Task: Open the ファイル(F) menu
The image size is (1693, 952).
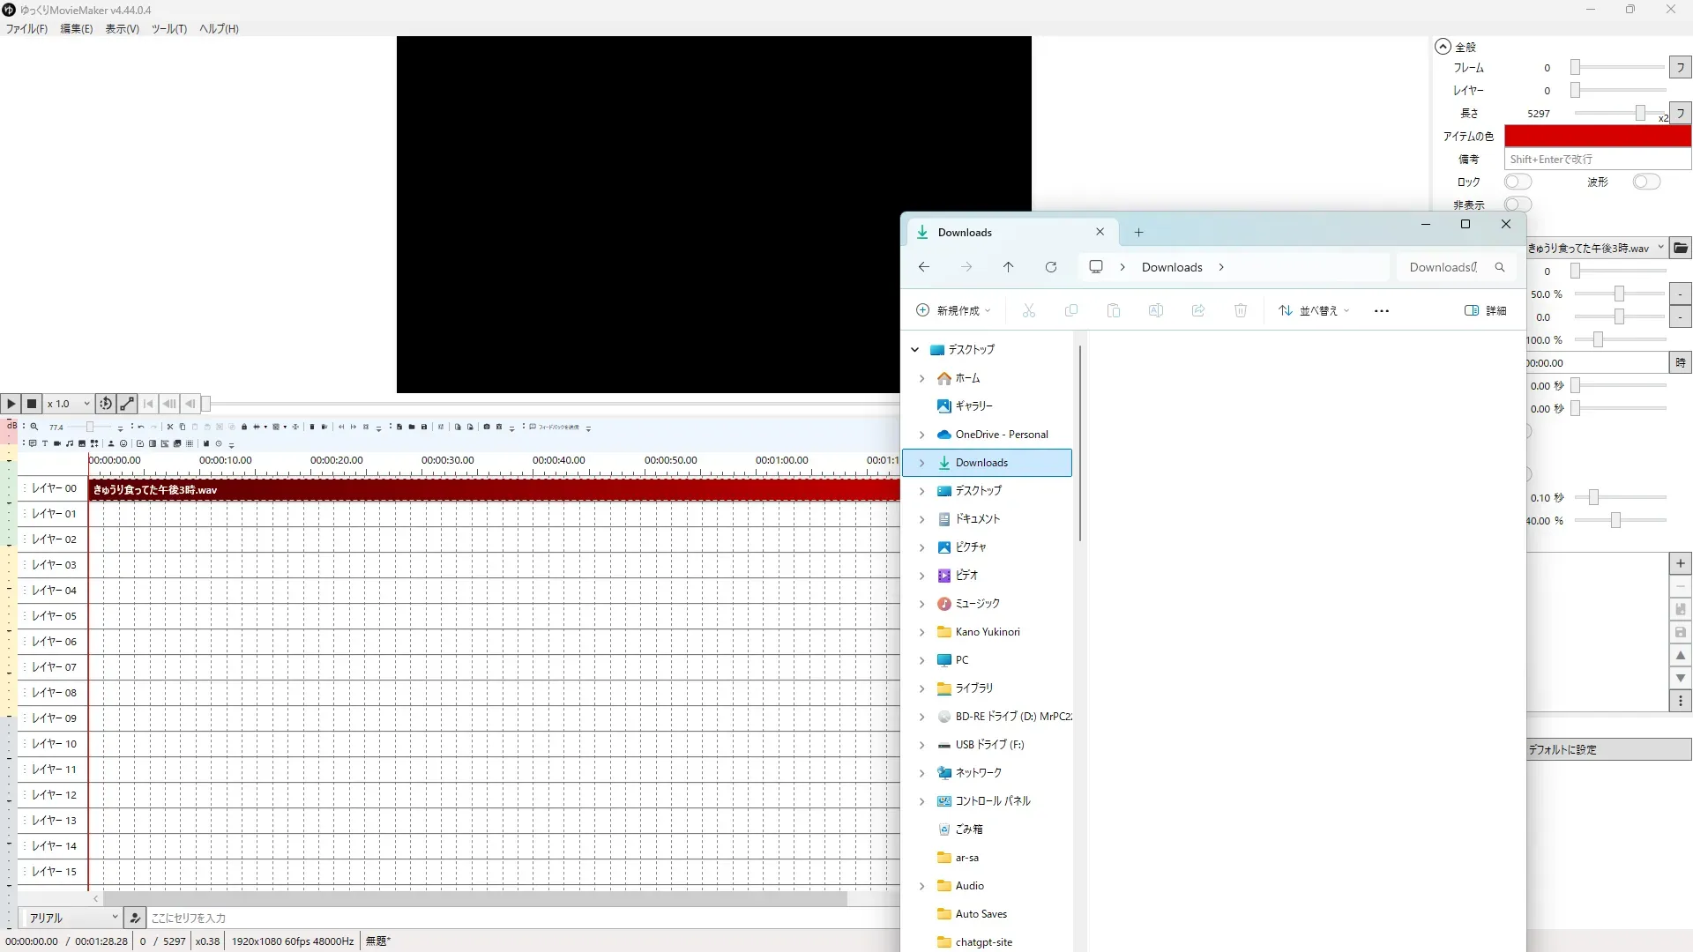Action: point(26,28)
